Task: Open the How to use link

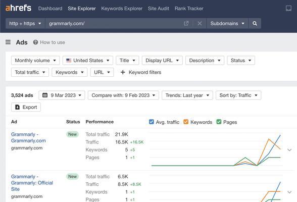Action: (53, 42)
